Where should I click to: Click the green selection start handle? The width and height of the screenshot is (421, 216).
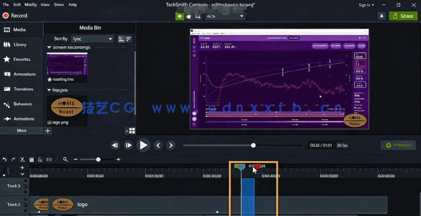(236, 166)
